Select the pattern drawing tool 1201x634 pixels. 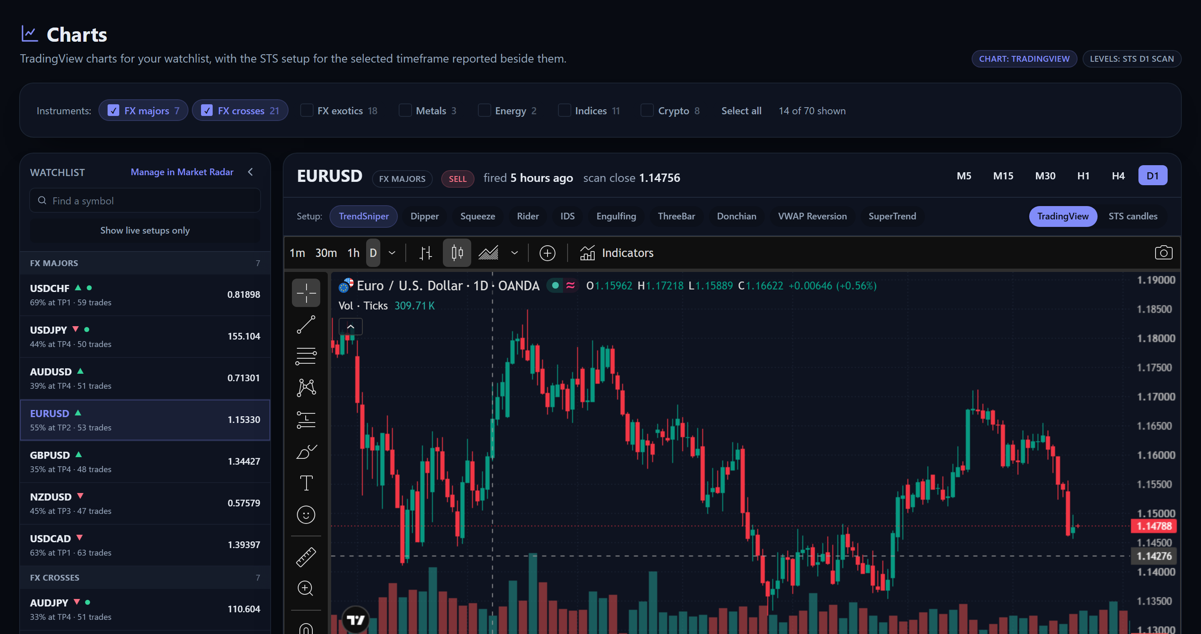tap(306, 388)
